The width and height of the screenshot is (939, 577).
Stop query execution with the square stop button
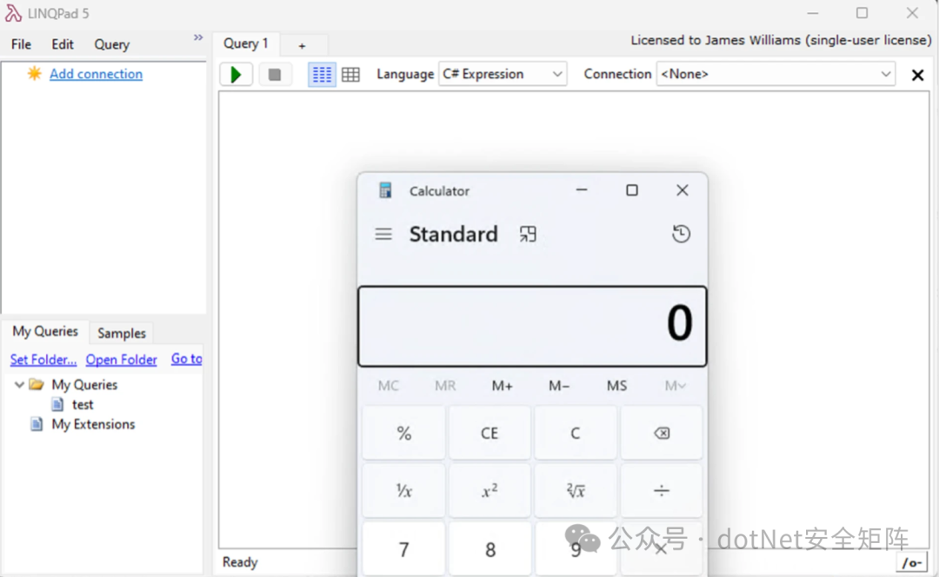[x=275, y=74]
